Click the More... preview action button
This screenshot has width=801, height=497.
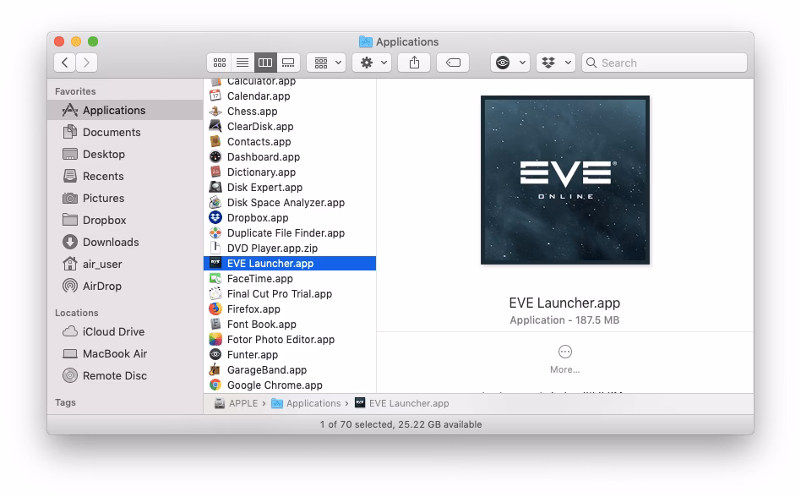pos(565,359)
